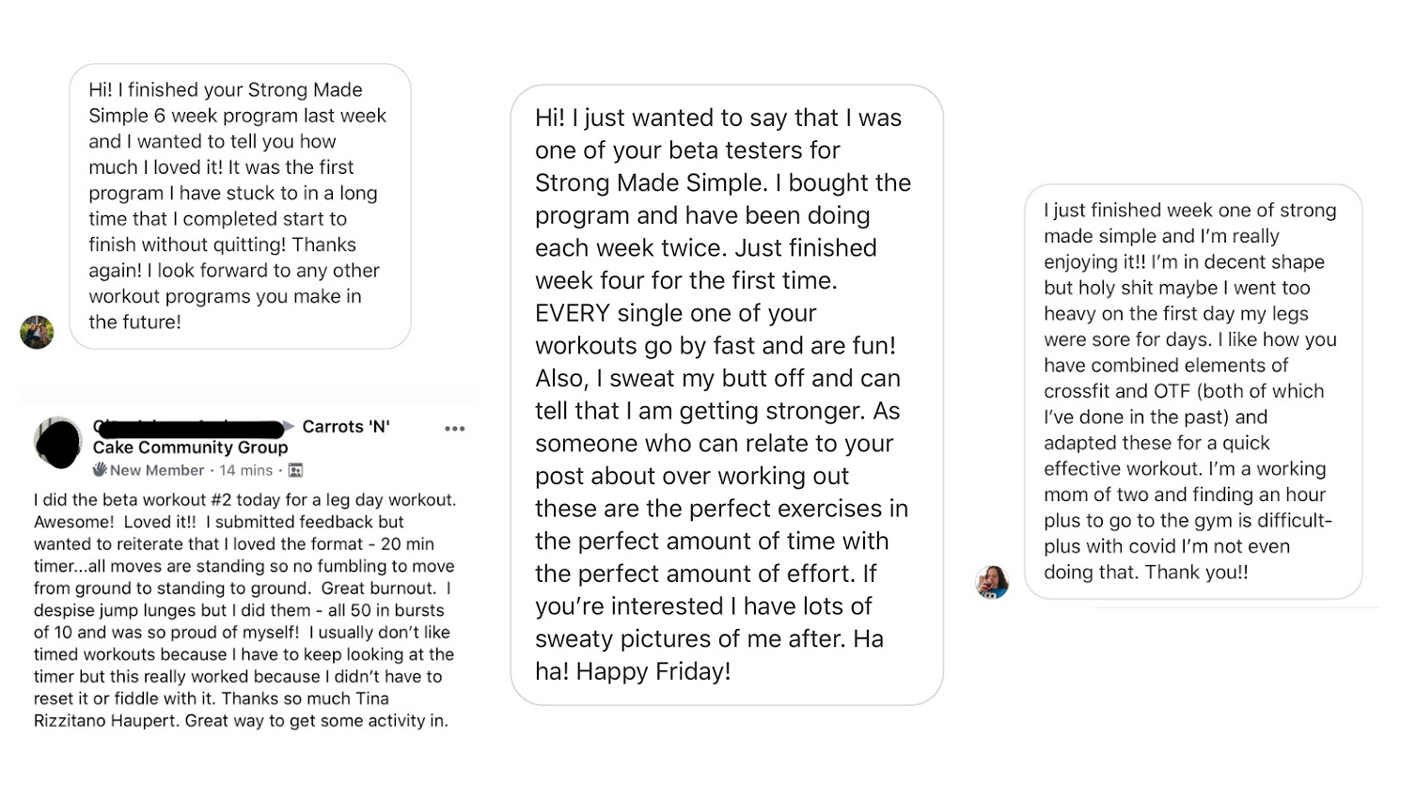Open the Carrots 'N' Cake Community Group link
The height and width of the screenshot is (786, 1416).
click(190, 448)
